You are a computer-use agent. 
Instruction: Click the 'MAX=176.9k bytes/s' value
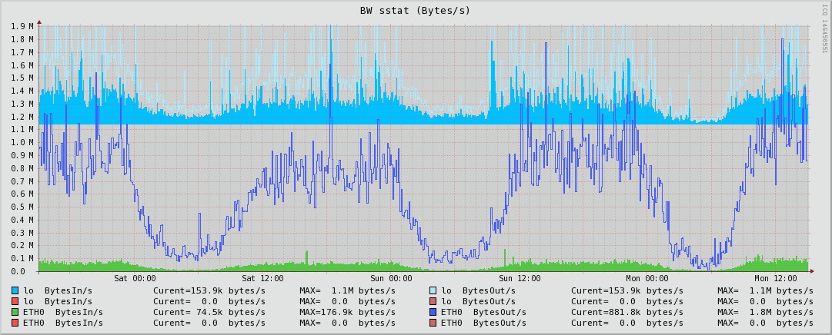tap(348, 312)
